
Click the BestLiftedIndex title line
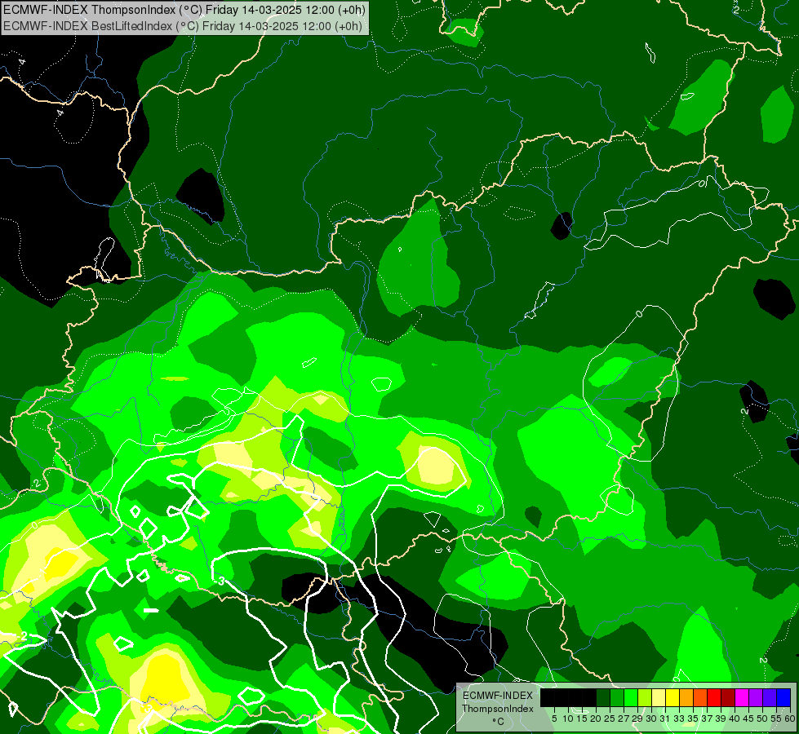click(x=183, y=26)
